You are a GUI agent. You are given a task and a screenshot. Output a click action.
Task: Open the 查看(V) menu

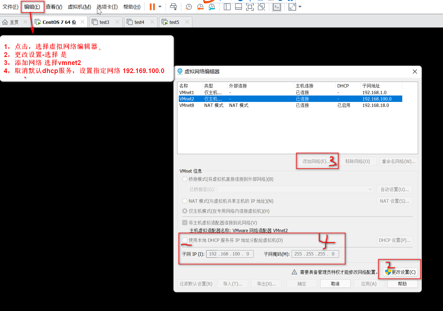pos(54,7)
